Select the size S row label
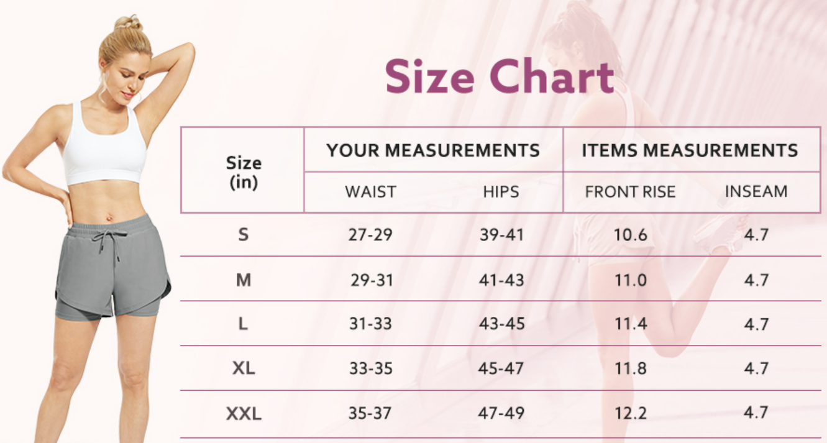 [243, 235]
